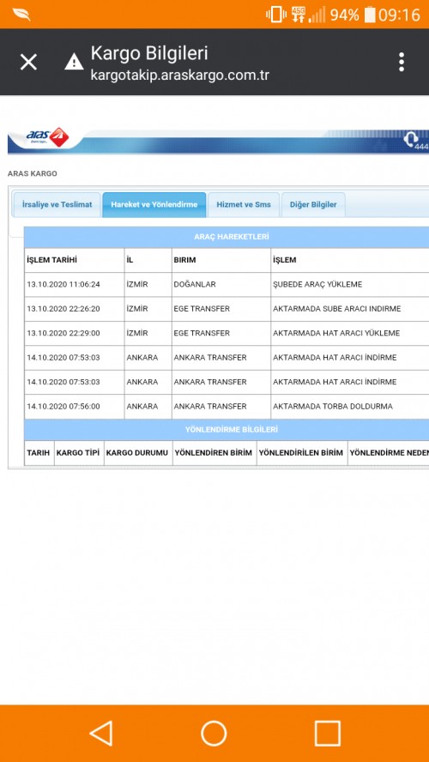Close the Kargo Bilgileri browser tab
This screenshot has width=429, height=762.
[x=28, y=62]
